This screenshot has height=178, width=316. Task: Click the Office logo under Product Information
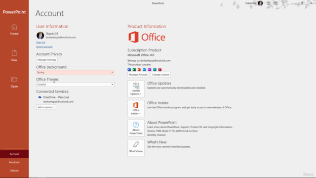(147, 37)
